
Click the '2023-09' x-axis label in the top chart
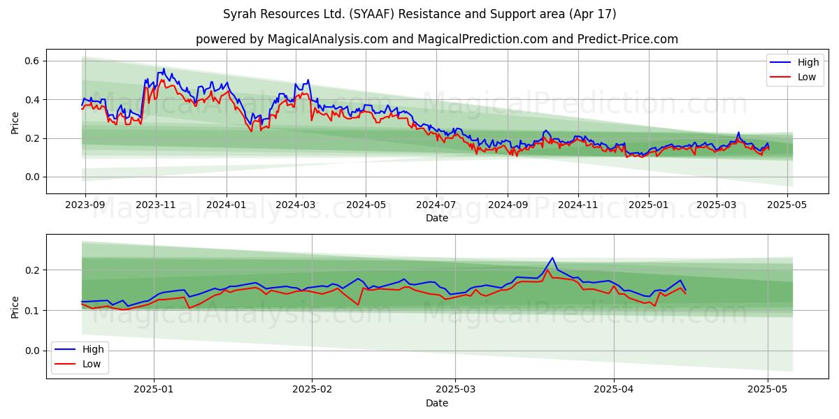[x=85, y=206]
